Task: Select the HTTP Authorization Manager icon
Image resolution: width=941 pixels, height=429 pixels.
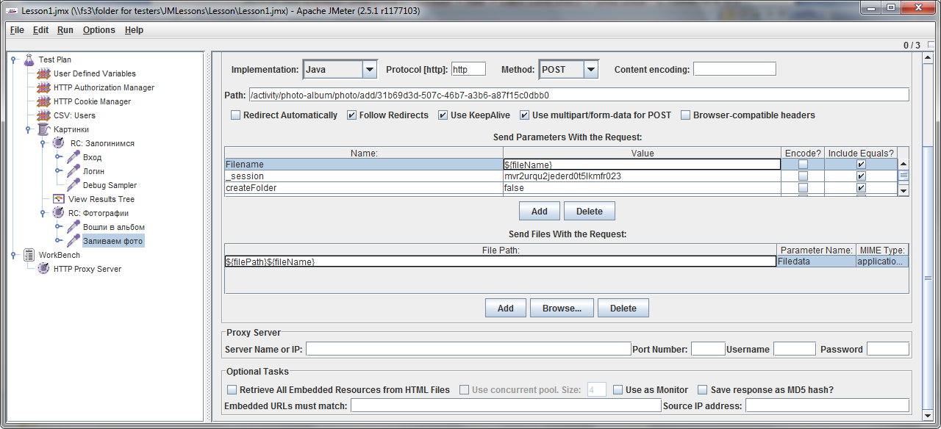Action: tap(44, 87)
